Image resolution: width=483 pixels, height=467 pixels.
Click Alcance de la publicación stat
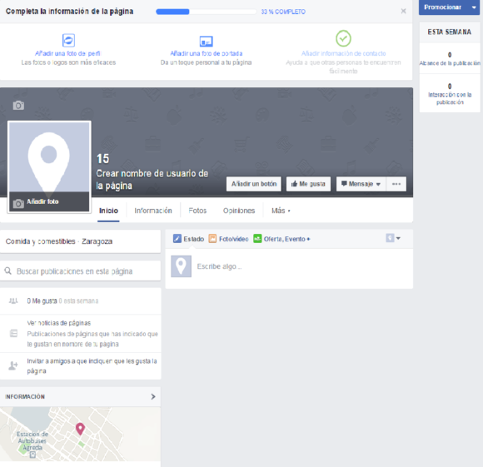click(450, 59)
